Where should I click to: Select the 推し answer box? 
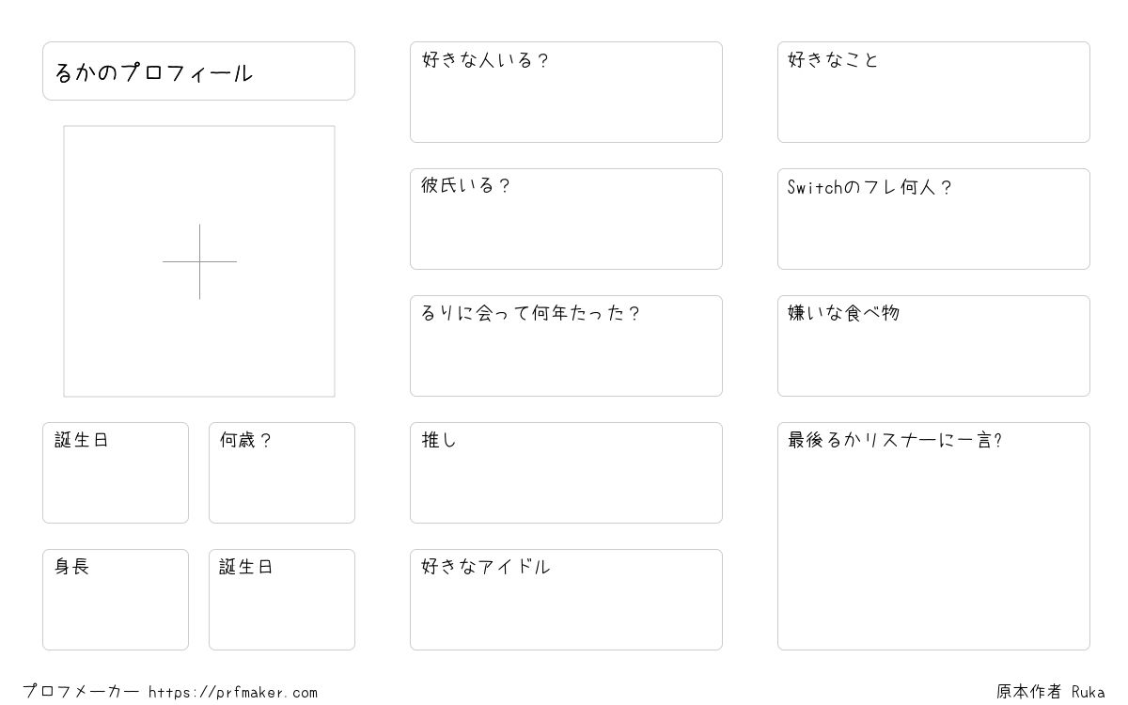(566, 473)
